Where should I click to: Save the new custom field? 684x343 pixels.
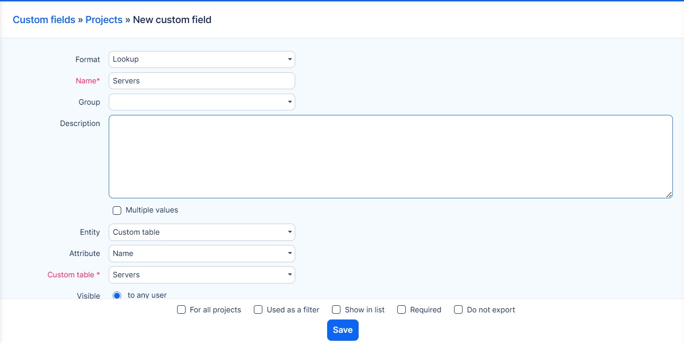click(342, 330)
